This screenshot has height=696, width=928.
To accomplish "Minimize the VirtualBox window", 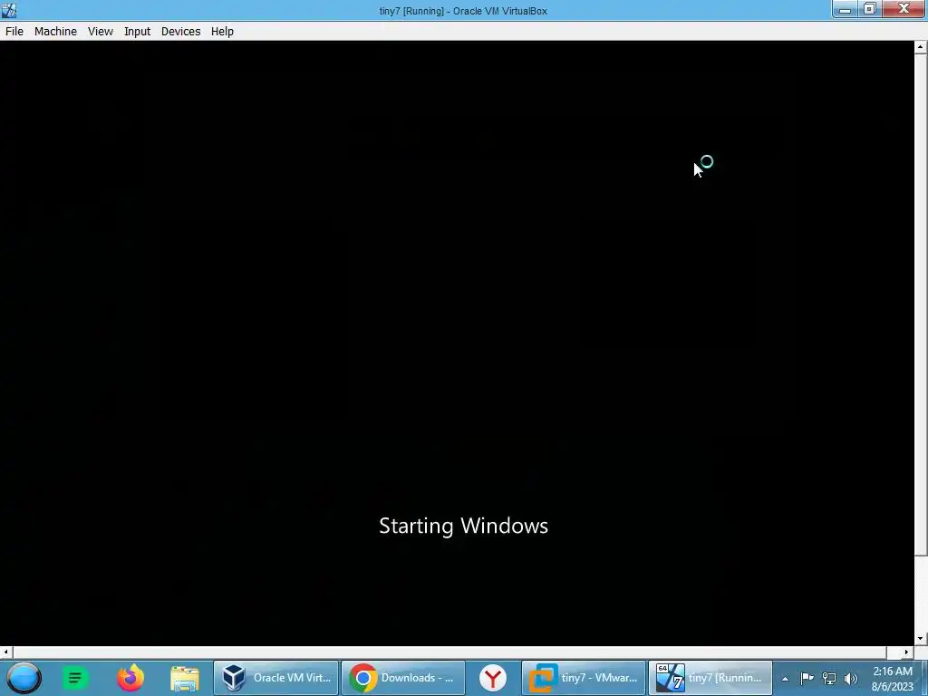I will [x=845, y=9].
